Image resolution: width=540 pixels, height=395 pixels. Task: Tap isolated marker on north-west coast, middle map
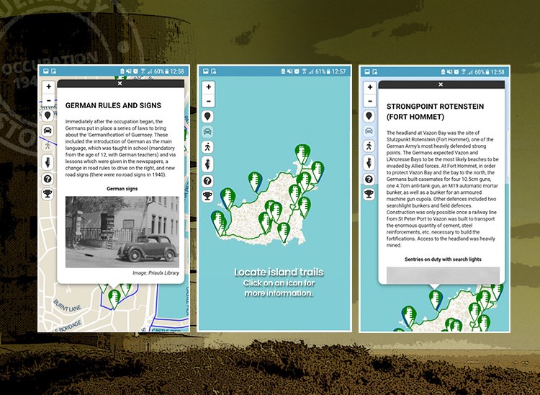click(255, 182)
